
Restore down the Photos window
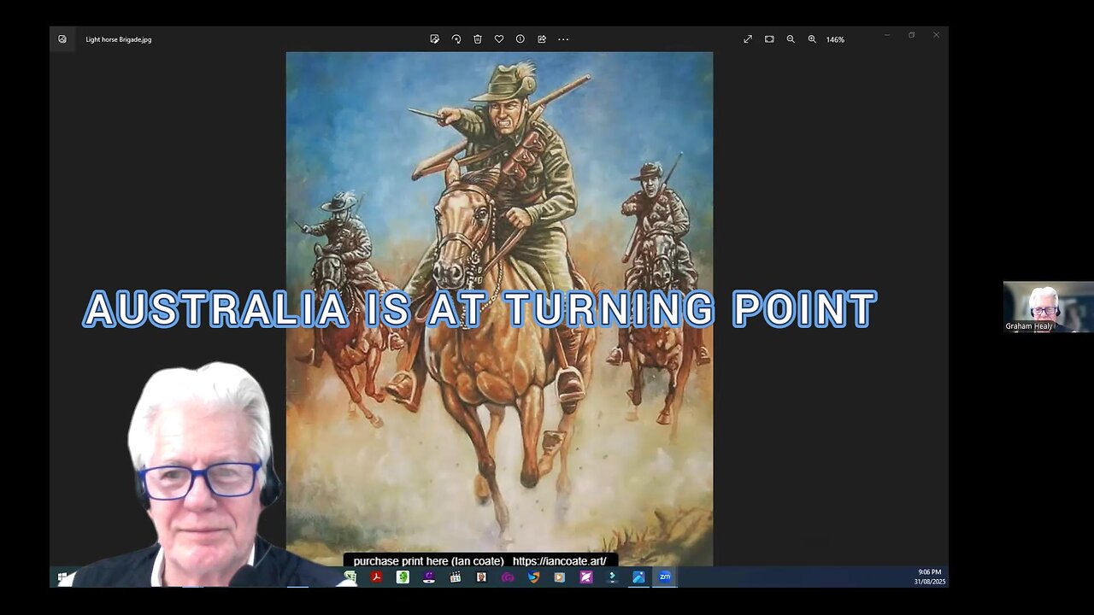[912, 35]
